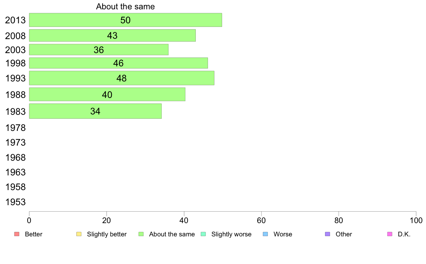Select the 2008 bar showing 43
This screenshot has height=264, width=426.
(112, 36)
